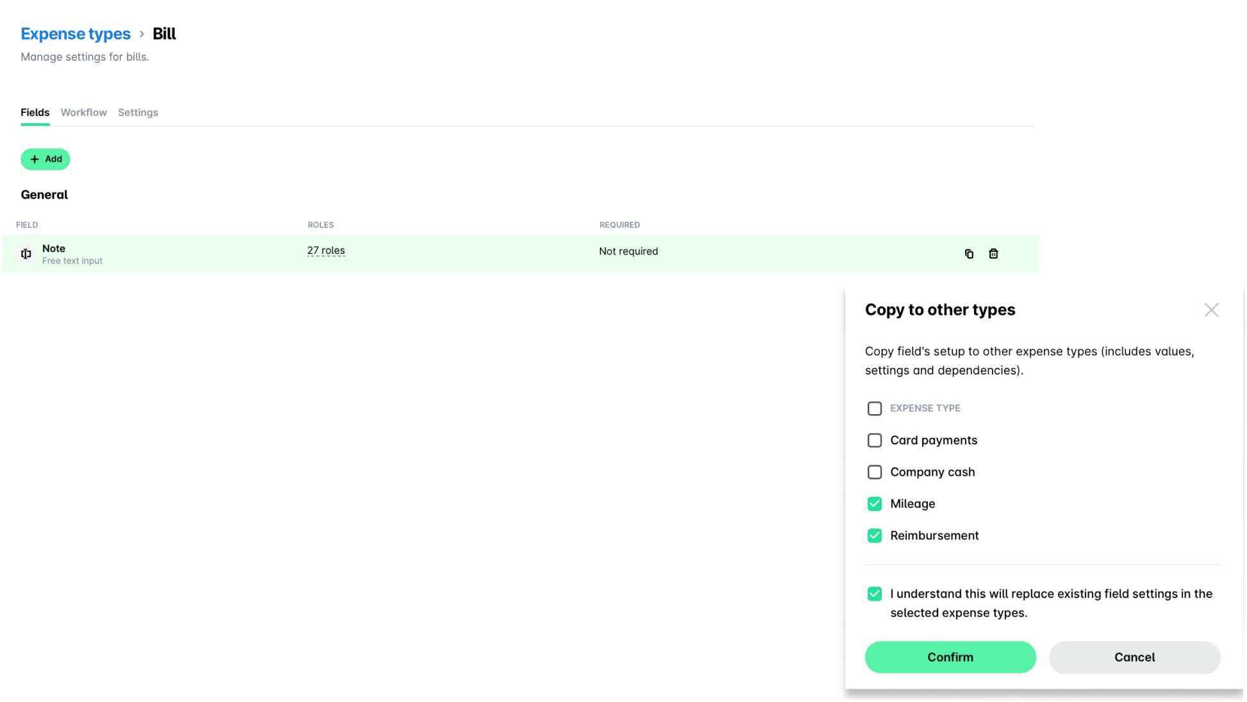Click the breadcrumb chevron after Expense types
The width and height of the screenshot is (1247, 702).
click(x=142, y=34)
